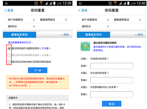147x109 pixels.
Task: Tap +添加 in the right screen
Action: pyautogui.click(x=139, y=35)
